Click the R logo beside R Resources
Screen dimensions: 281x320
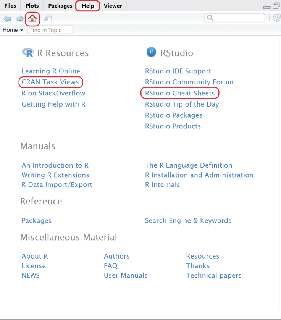pyautogui.click(x=27, y=52)
